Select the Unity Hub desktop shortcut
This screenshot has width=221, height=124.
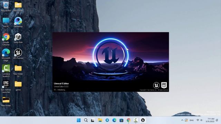pos(18,38)
